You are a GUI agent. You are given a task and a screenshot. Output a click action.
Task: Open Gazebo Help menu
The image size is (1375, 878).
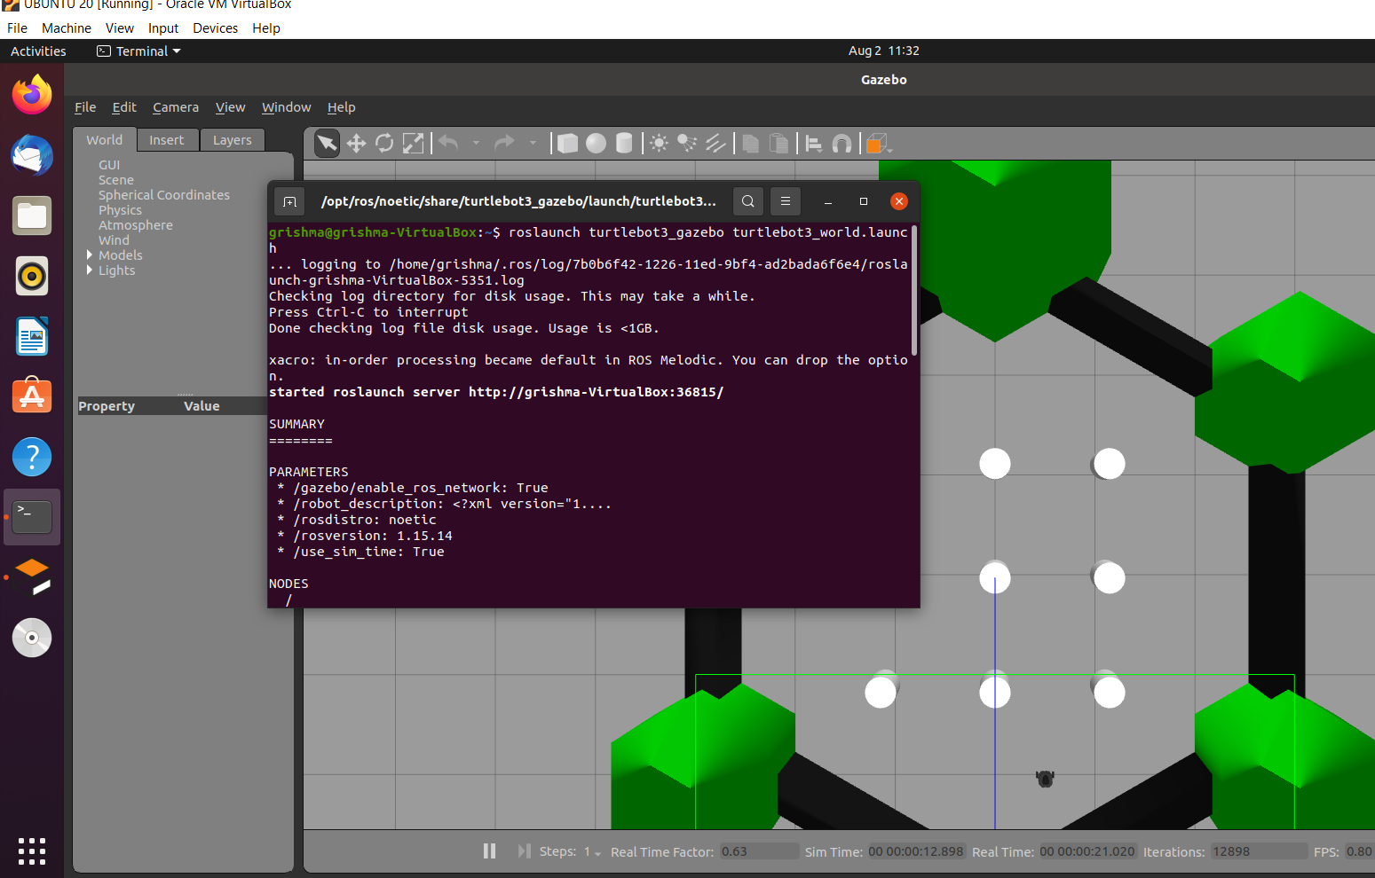click(x=341, y=107)
